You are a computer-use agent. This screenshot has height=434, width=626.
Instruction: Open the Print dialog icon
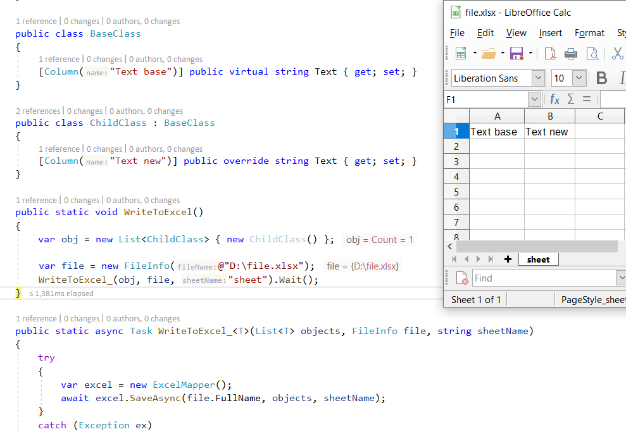point(571,54)
